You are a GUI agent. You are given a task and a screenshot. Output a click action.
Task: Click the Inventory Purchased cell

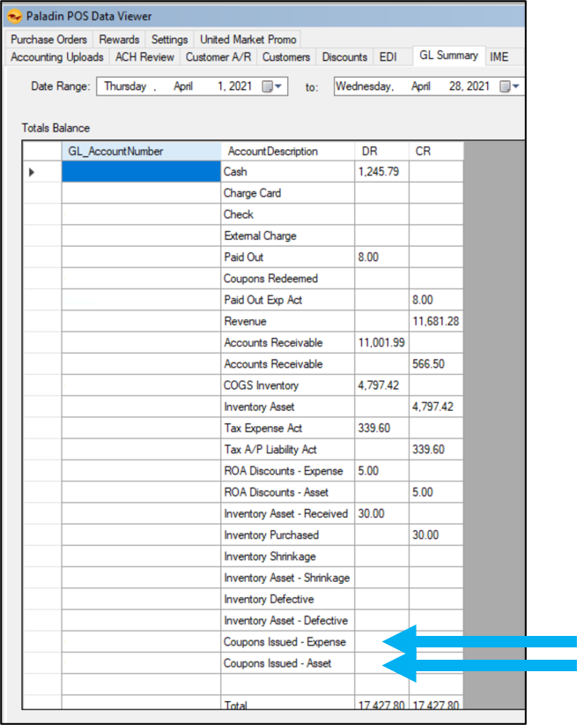coord(288,535)
